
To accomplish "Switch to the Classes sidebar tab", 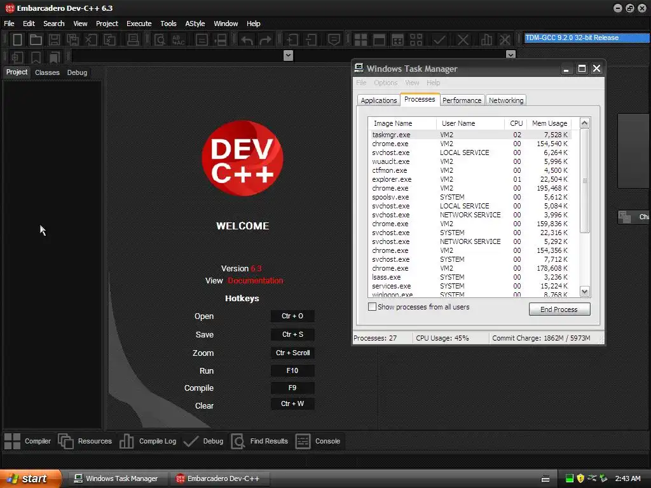I will tap(47, 72).
